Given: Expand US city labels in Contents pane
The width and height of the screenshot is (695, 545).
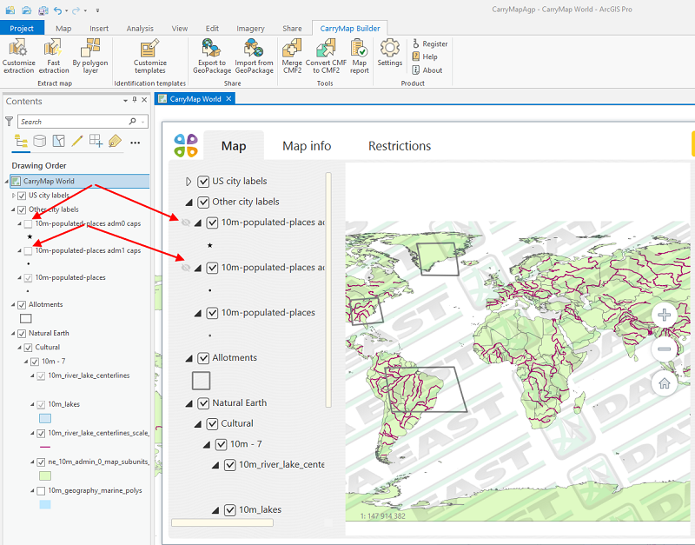Looking at the screenshot, I should [x=14, y=196].
